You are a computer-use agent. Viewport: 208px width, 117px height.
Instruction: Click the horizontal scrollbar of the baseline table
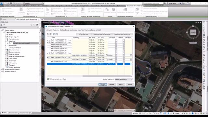(107, 76)
